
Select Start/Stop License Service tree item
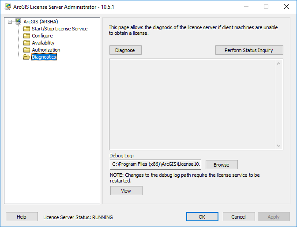click(60, 29)
